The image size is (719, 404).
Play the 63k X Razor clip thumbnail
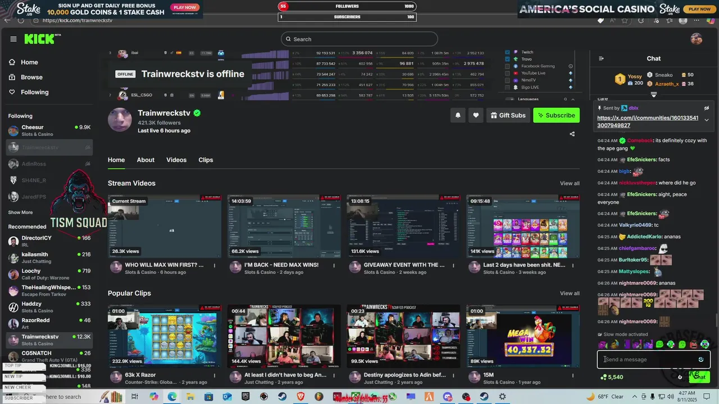[165, 337]
